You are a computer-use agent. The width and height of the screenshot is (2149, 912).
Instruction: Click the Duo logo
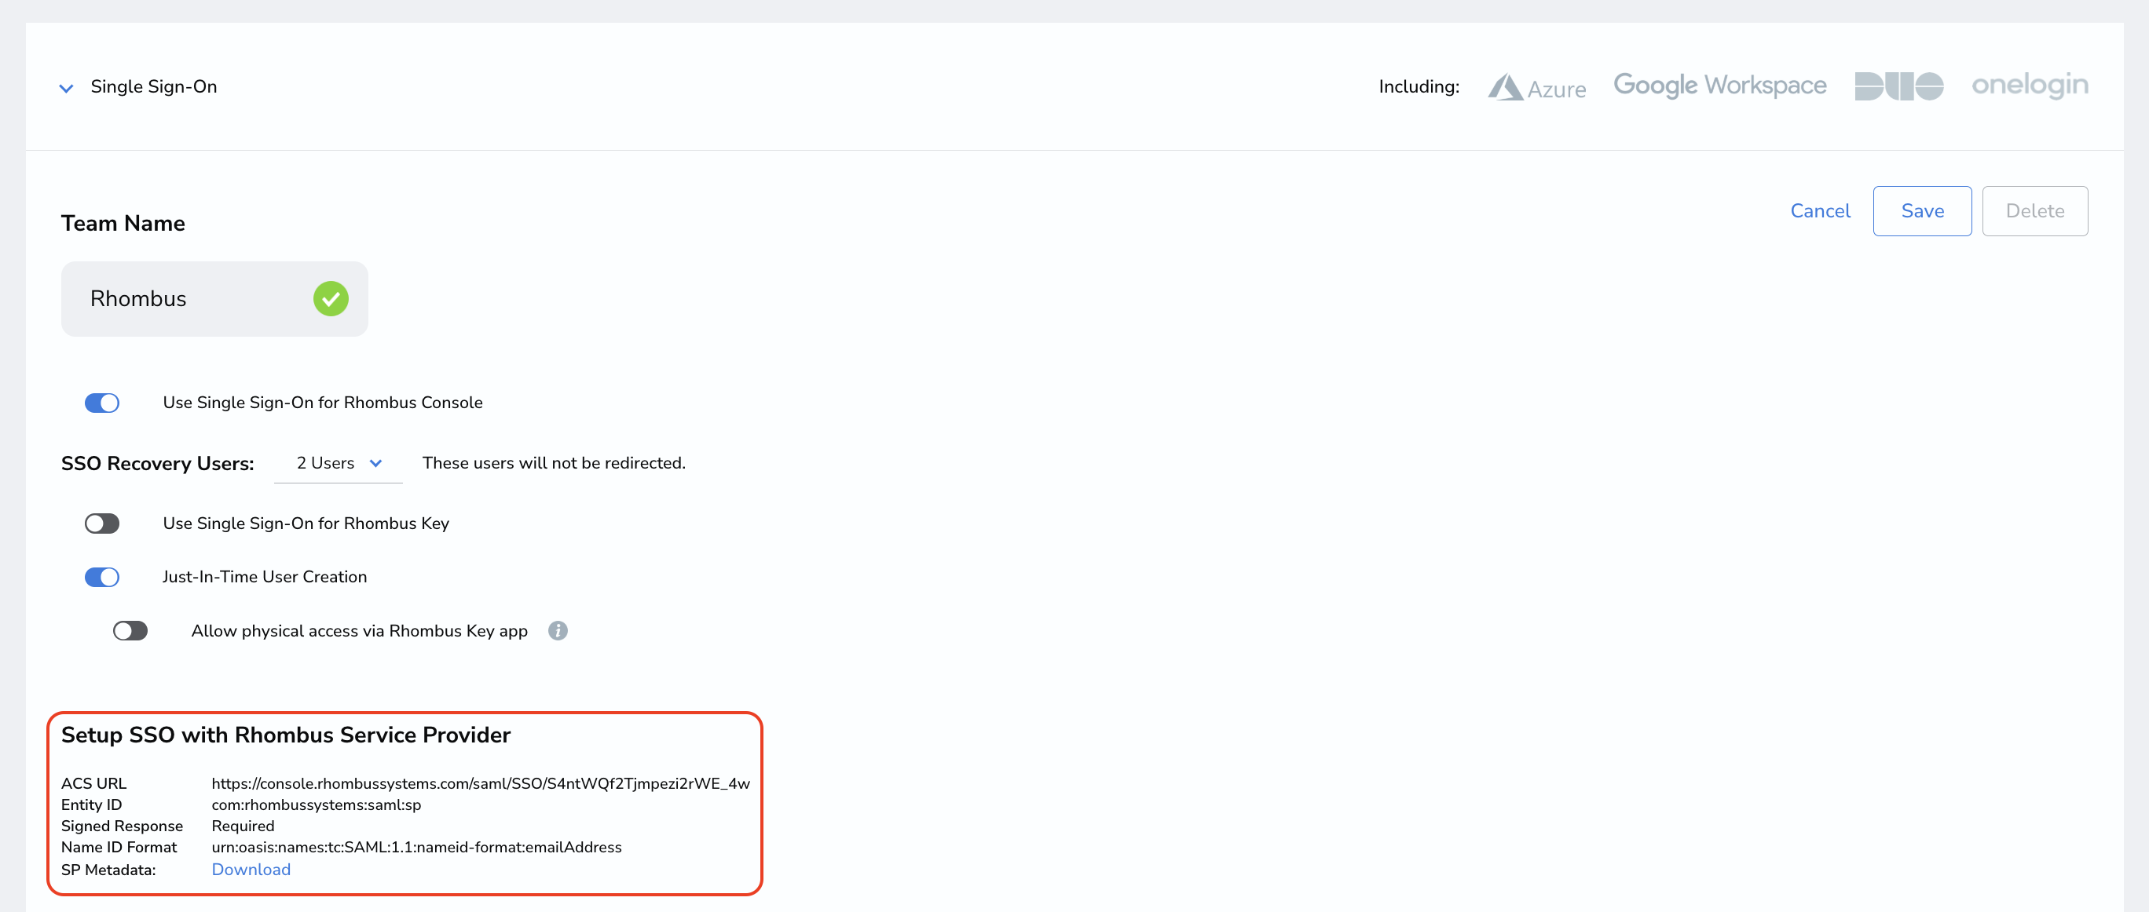click(x=1898, y=86)
